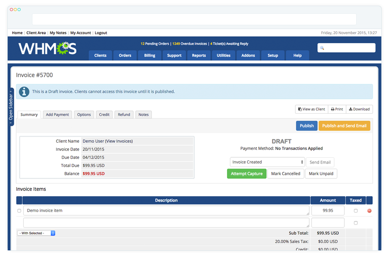Open My Notes link
This screenshot has width=389, height=258.
click(58, 33)
